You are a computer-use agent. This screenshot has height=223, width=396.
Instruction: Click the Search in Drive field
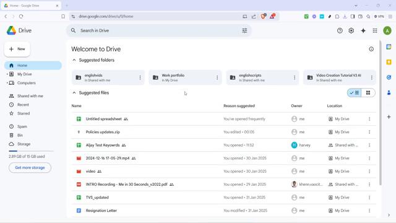[x=158, y=30]
